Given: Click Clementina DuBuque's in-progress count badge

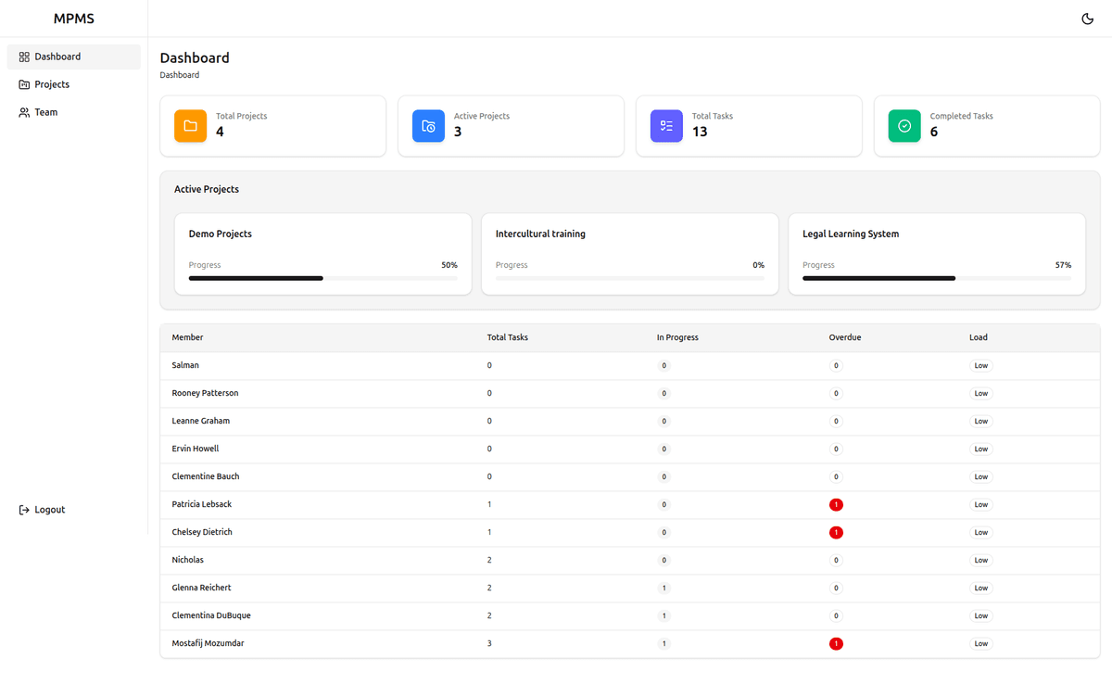Looking at the screenshot, I should pos(663,616).
